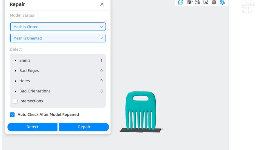Viewport: 261px width, 150px height.
Task: Click the cube with magnifier zoom icon
Action: (197, 2)
